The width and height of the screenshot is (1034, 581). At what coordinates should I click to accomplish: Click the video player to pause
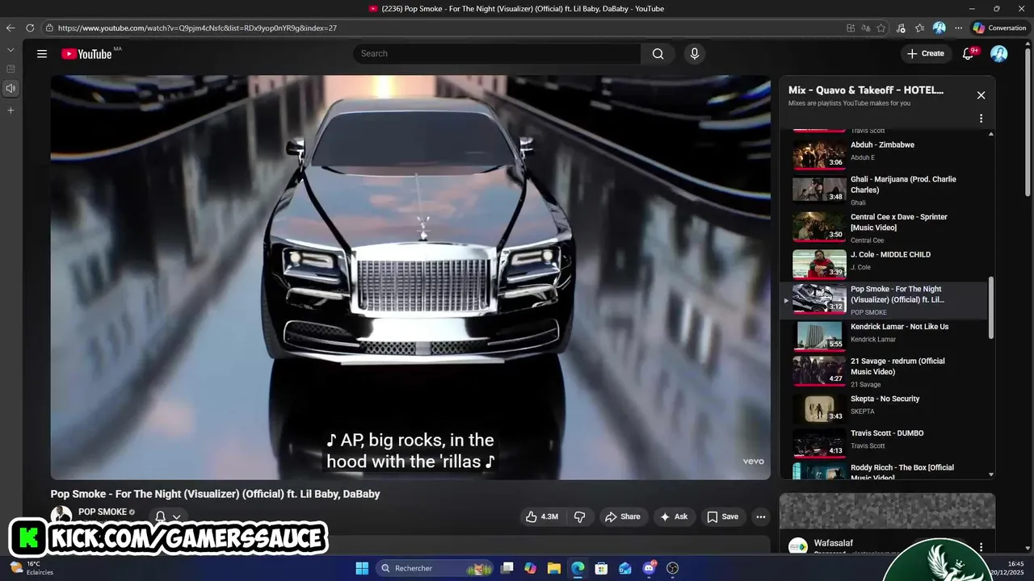(x=410, y=278)
